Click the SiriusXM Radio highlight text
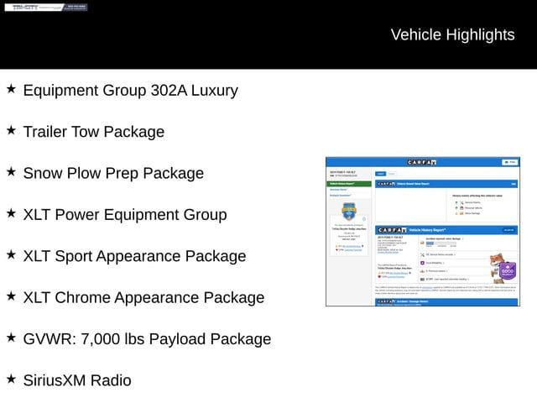 point(77,380)
